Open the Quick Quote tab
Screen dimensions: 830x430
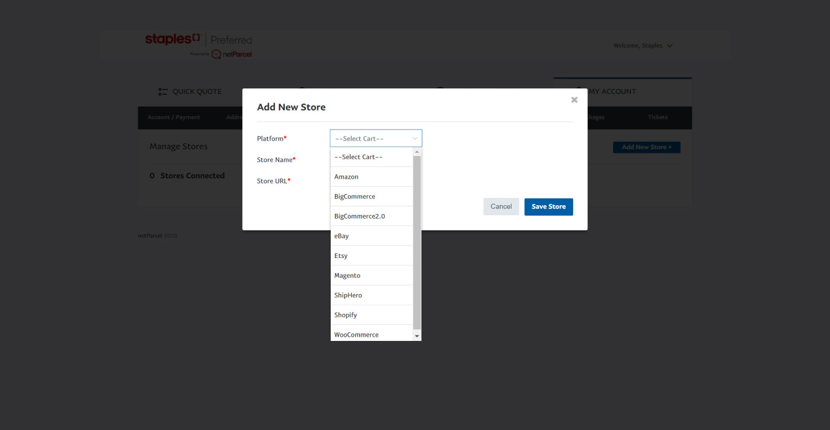pos(189,92)
